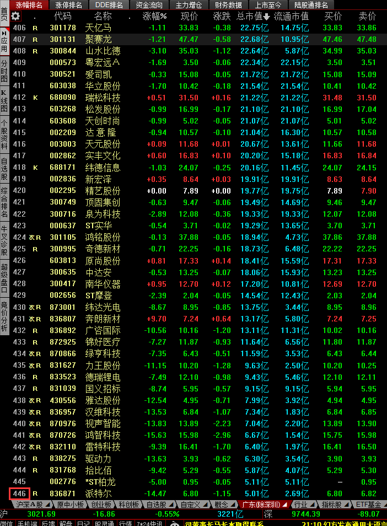Click the R marker beside 838275 驱动力

click(x=35, y=459)
